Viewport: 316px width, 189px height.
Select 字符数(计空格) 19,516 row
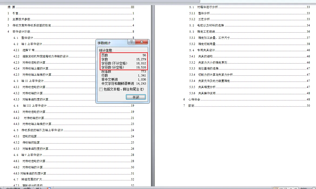(x=123, y=67)
